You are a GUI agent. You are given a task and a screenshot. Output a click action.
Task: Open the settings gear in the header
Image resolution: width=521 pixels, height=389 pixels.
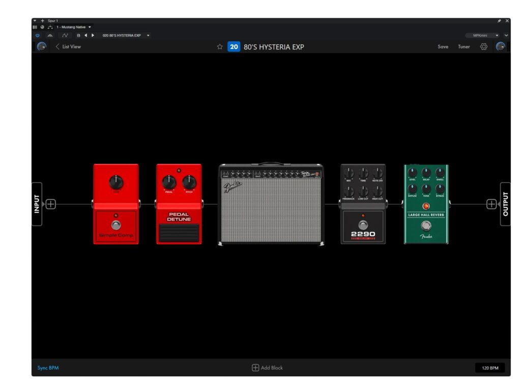483,47
